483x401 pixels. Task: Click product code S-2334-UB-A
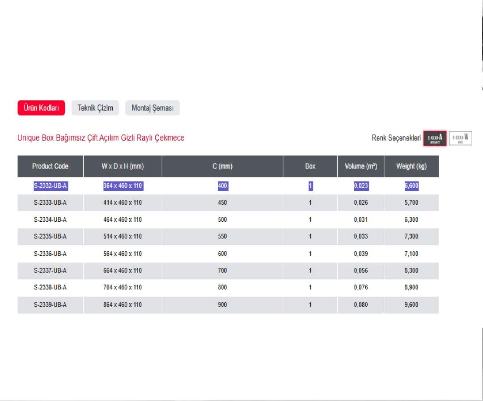click(x=50, y=220)
